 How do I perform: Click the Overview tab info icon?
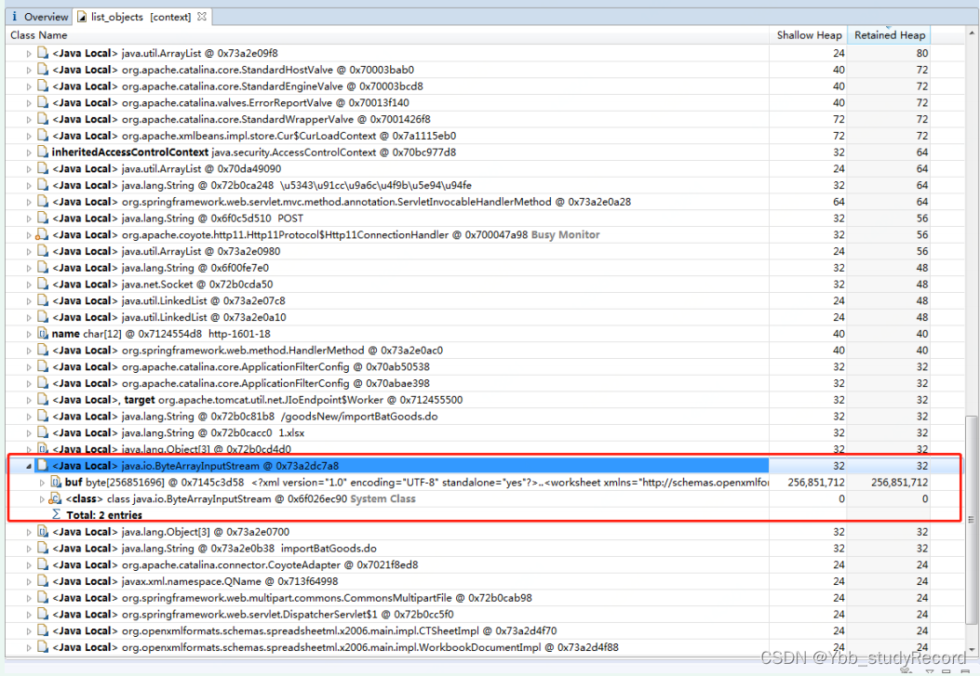coord(14,17)
